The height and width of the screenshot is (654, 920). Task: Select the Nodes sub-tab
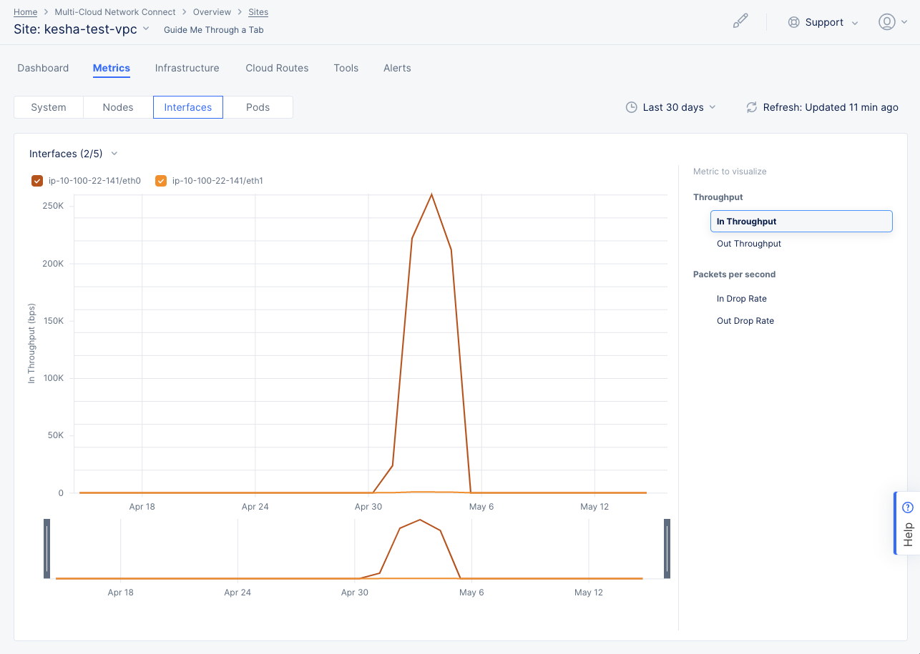click(x=118, y=107)
